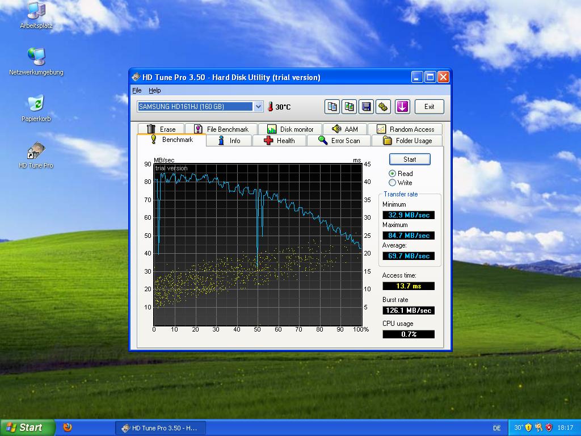Click the DE language indicator
581x436 pixels.
[497, 428]
